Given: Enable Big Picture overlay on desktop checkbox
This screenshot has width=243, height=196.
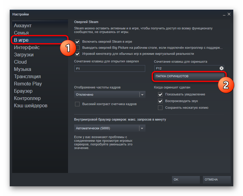Looking at the screenshot, I should [77, 48].
